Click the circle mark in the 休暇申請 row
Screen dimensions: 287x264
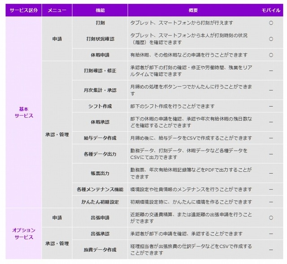point(271,55)
